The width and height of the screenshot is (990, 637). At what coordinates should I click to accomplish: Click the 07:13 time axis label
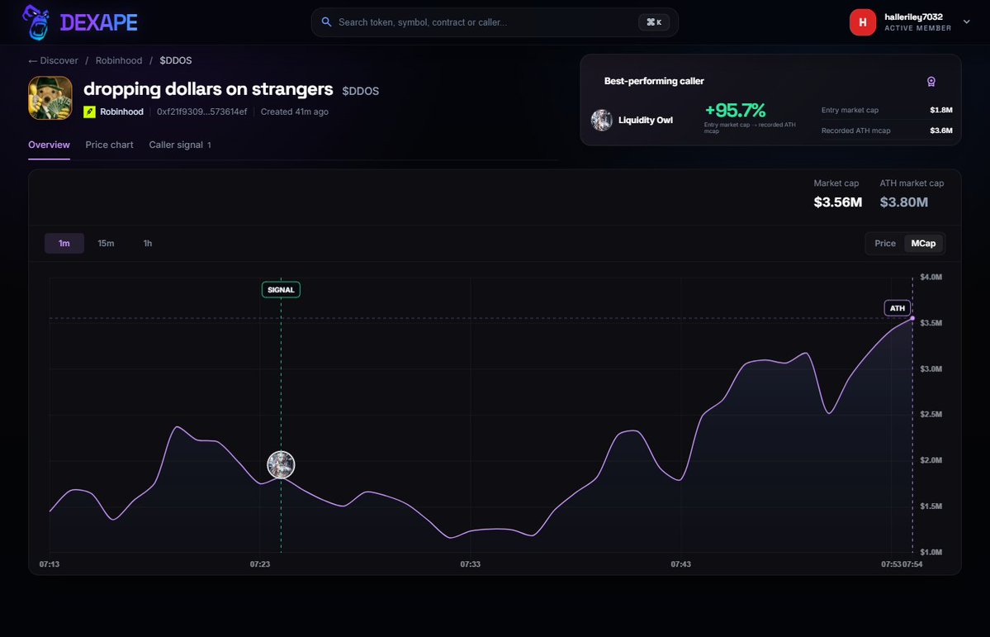(50, 564)
